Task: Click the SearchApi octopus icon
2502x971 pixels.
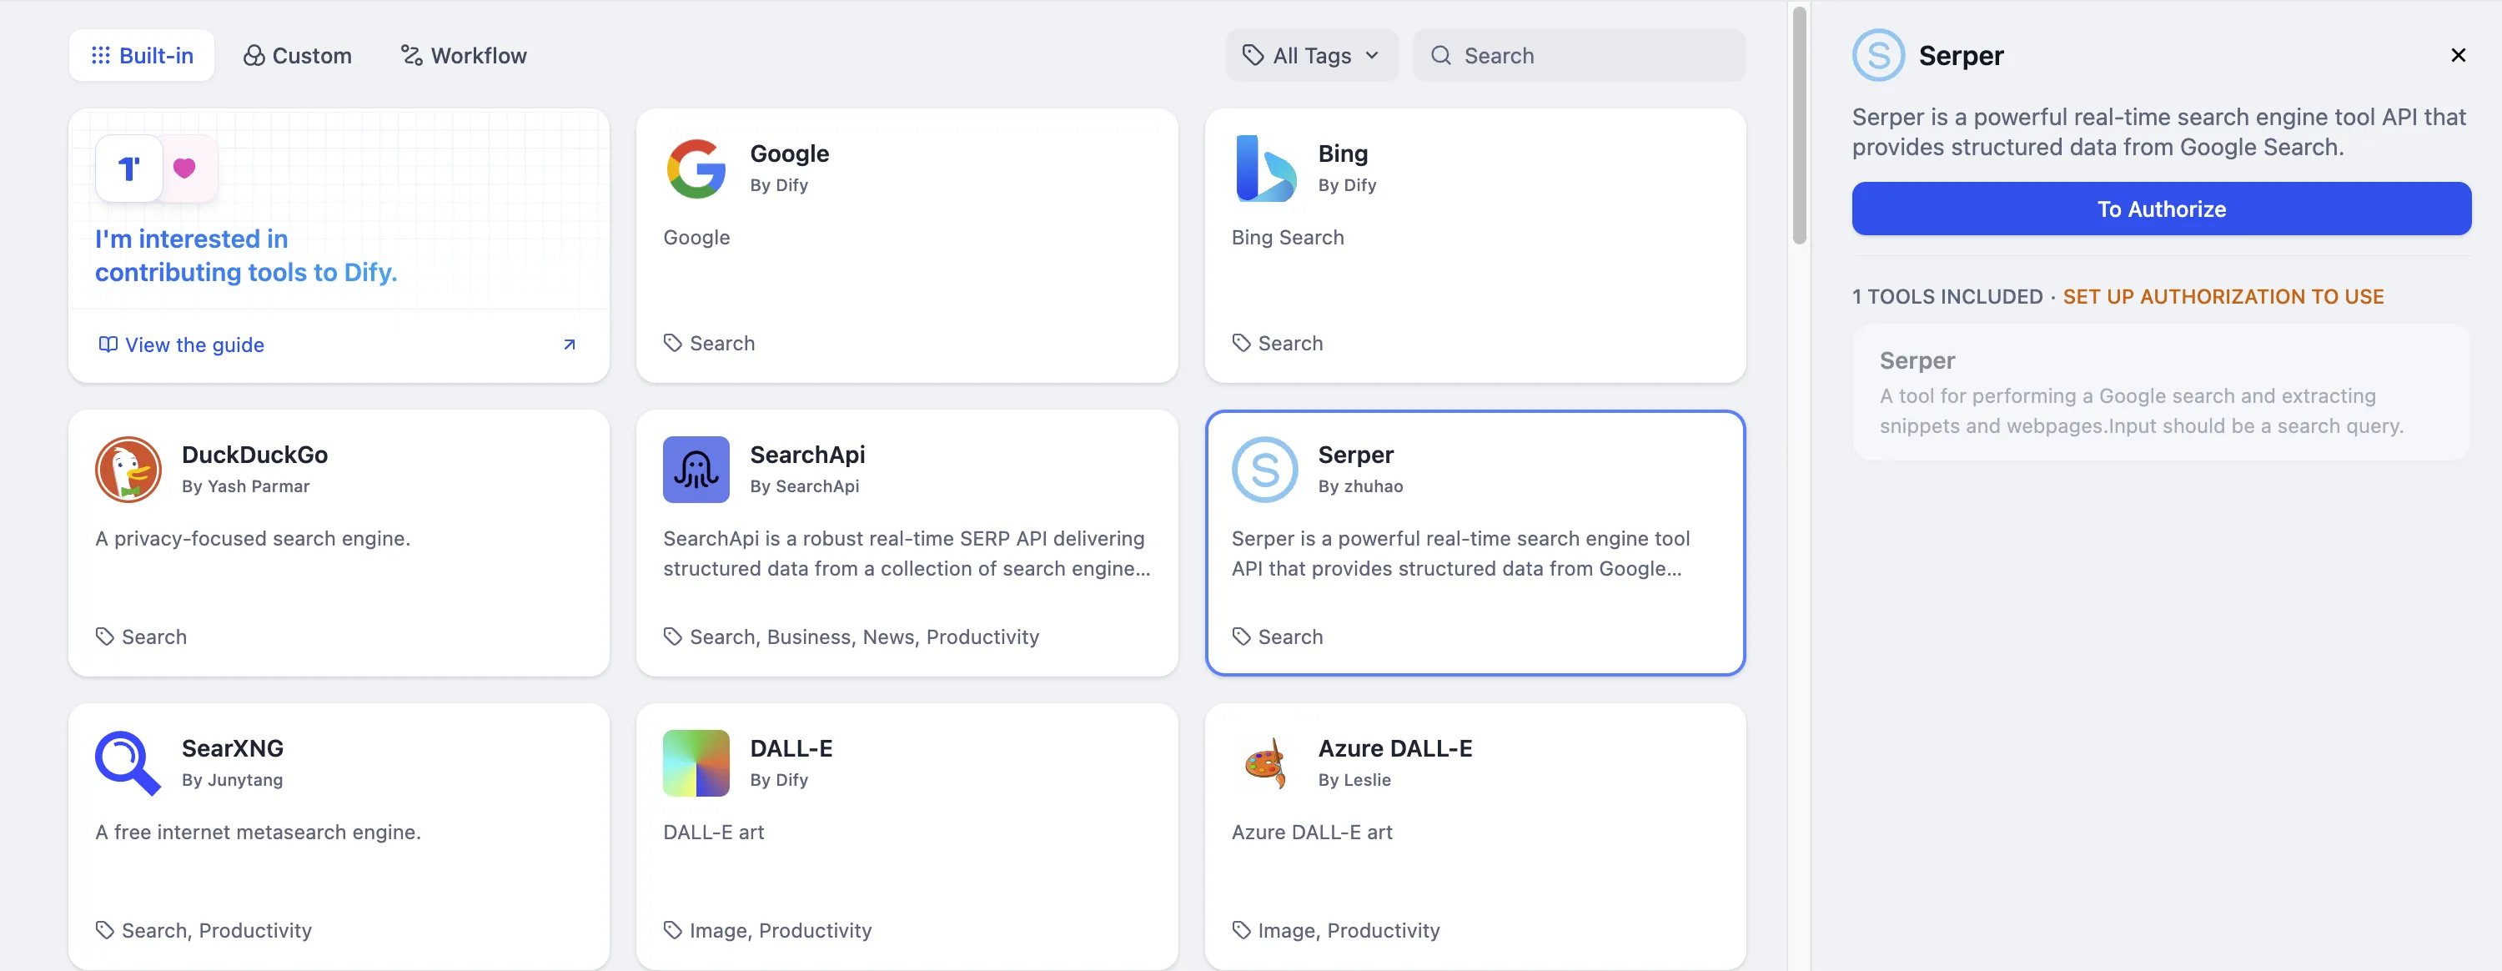Action: (x=696, y=470)
